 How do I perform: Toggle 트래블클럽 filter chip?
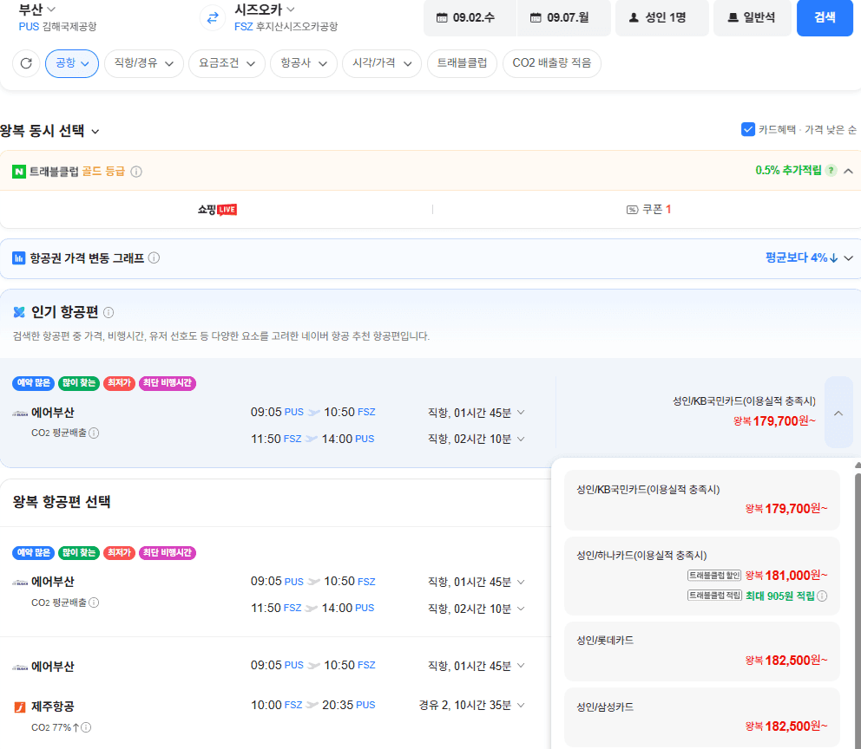462,63
